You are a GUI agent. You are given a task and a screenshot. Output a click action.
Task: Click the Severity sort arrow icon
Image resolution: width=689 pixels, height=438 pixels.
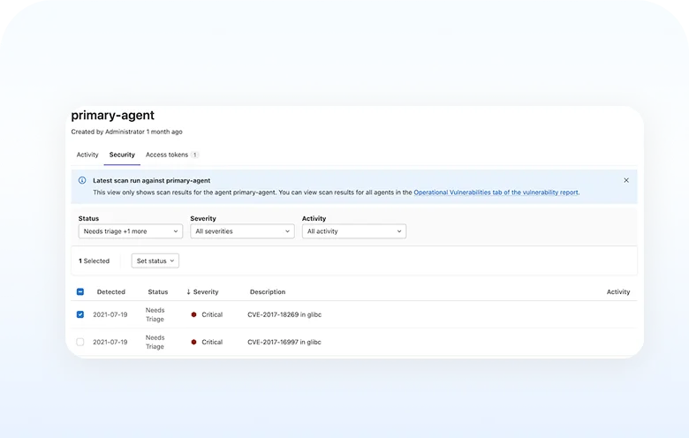pos(188,292)
